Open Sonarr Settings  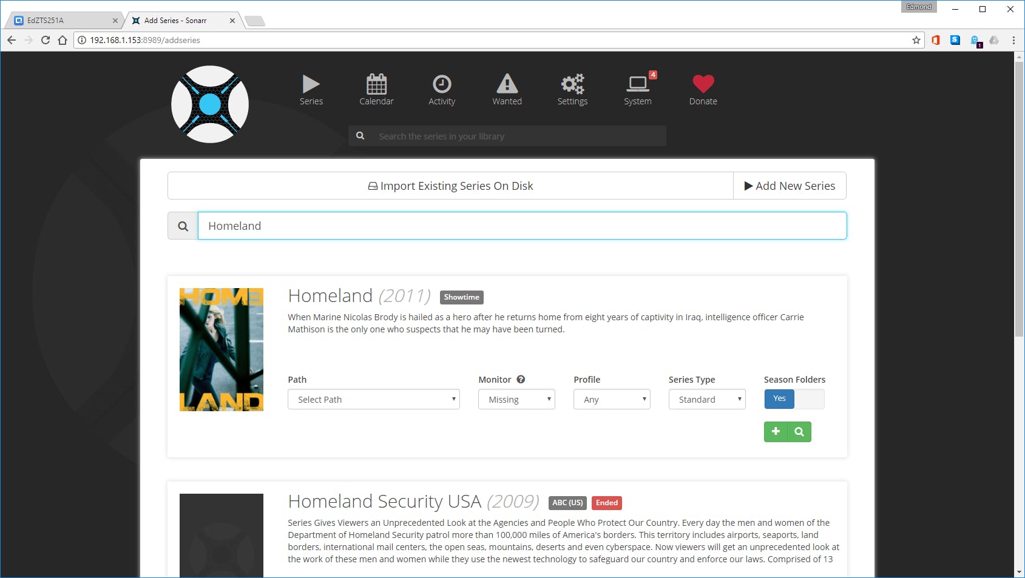572,90
